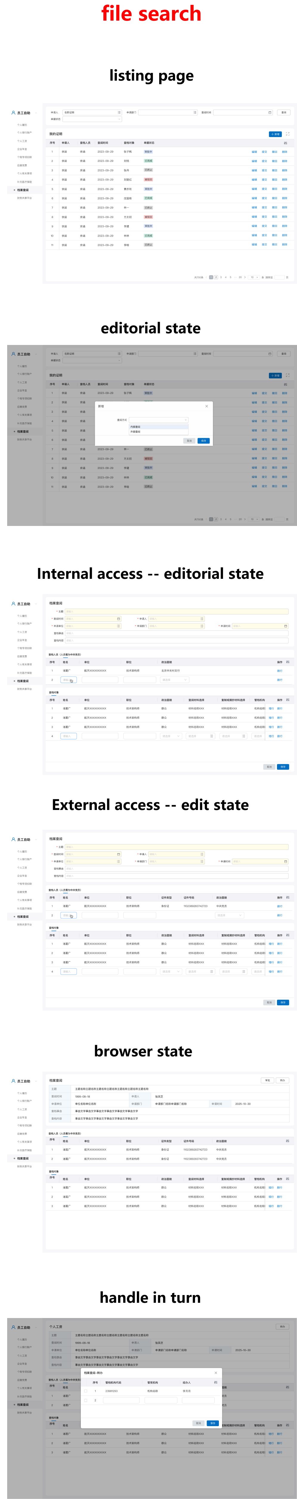Screen dimensions: 297x1499
Task: Choose 内部查阅 option in 新增 modal dropdown
Action: click(x=159, y=426)
